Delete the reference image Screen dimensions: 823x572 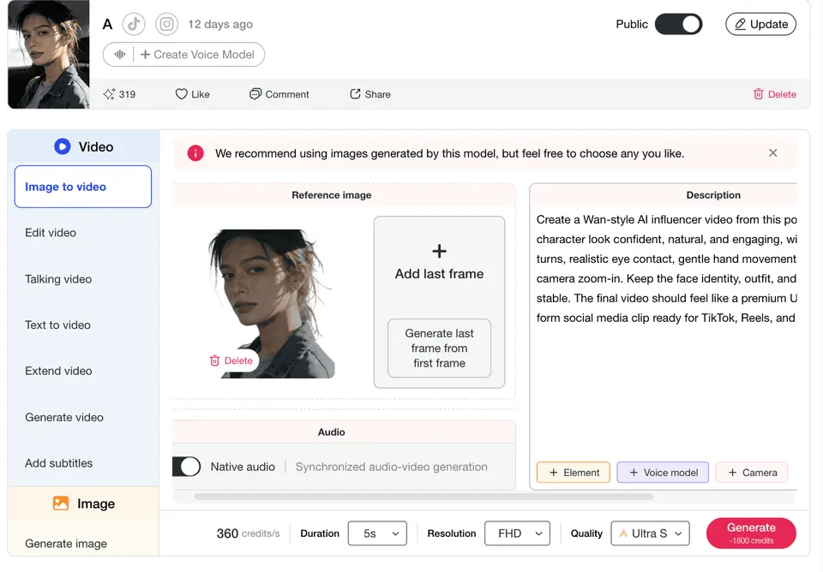coord(231,360)
